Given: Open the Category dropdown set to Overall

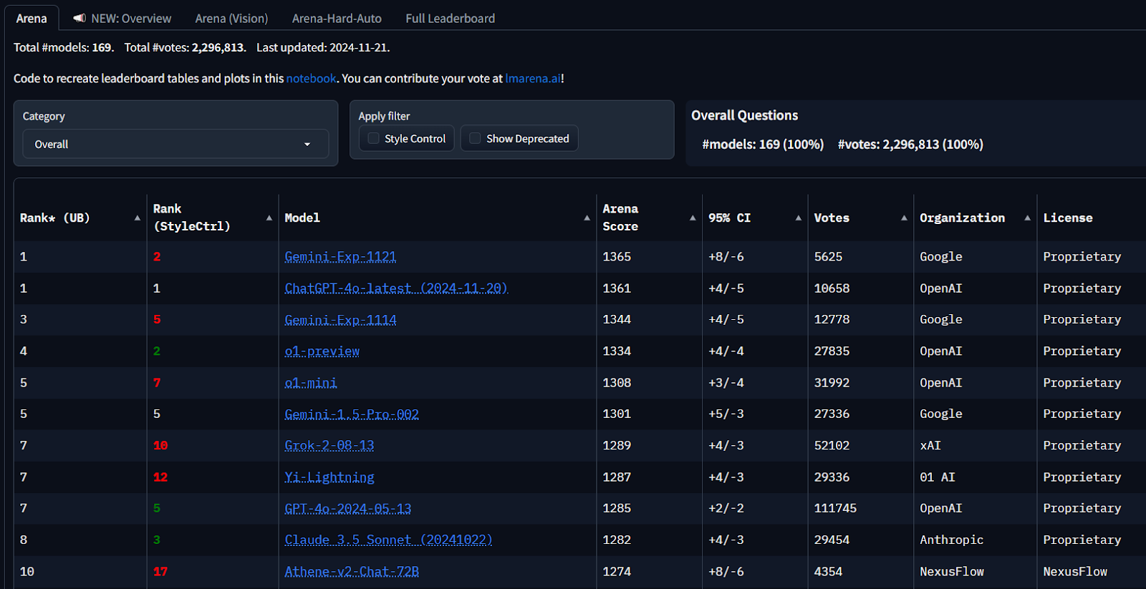Looking at the screenshot, I should tap(175, 144).
